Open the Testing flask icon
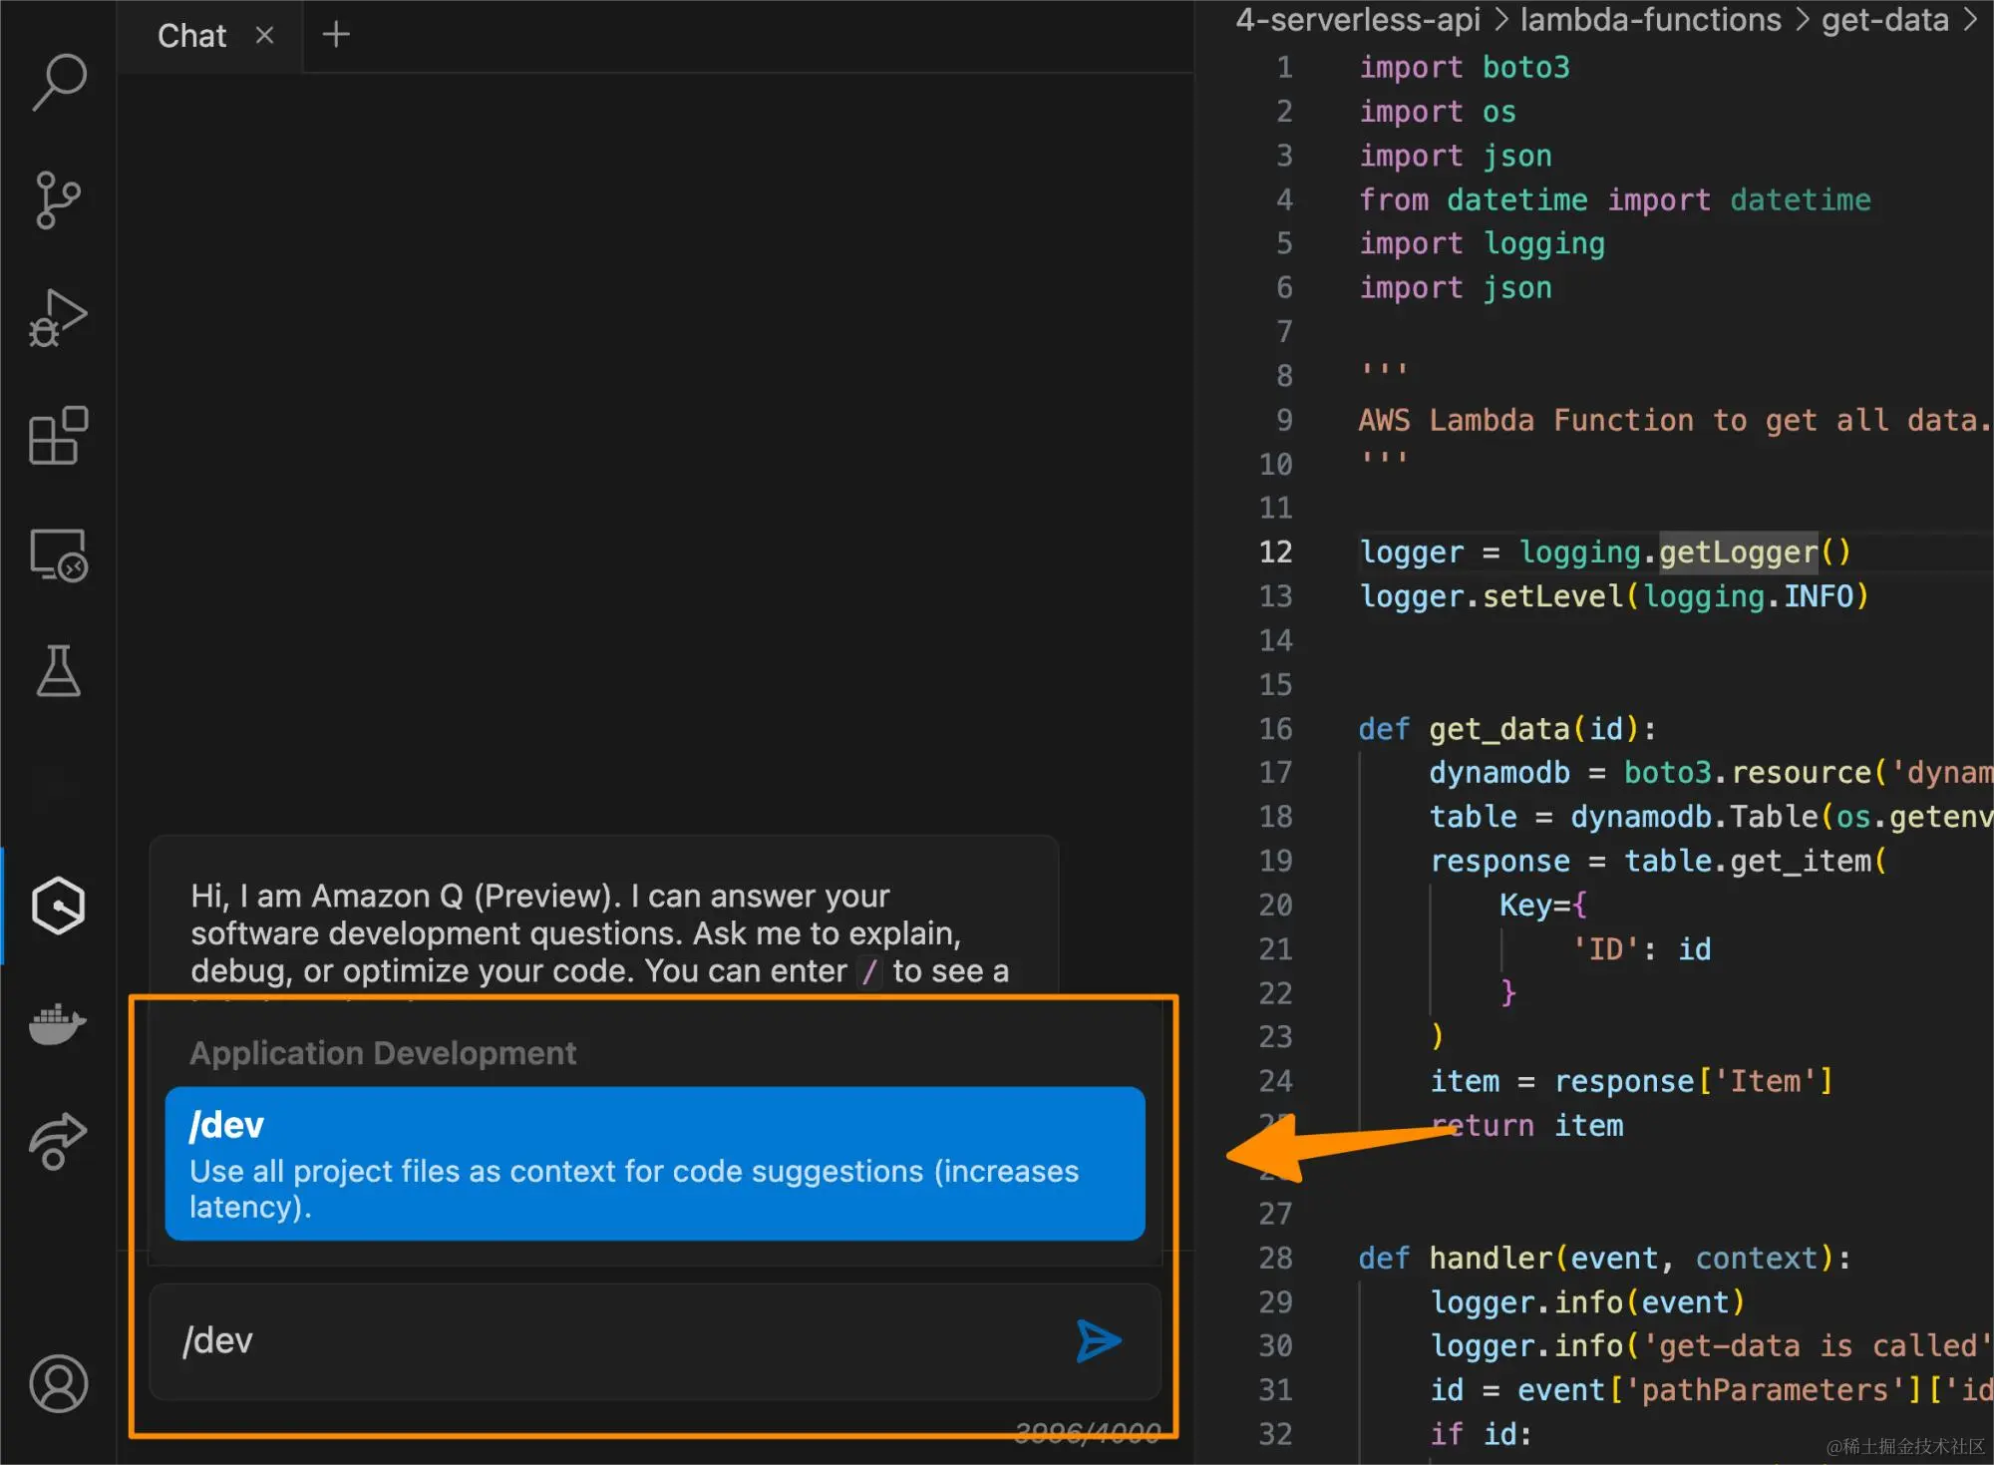Viewport: 1994px width, 1465px height. tap(59, 670)
